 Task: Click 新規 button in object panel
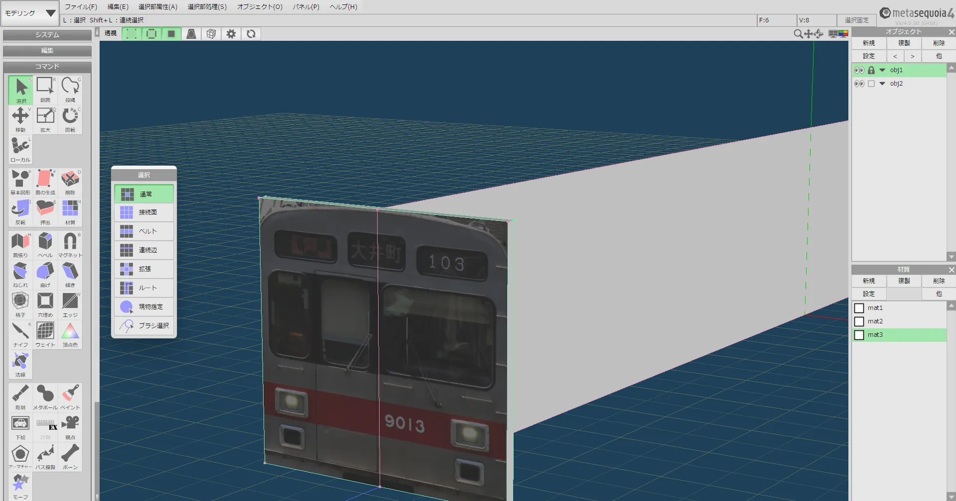(869, 43)
